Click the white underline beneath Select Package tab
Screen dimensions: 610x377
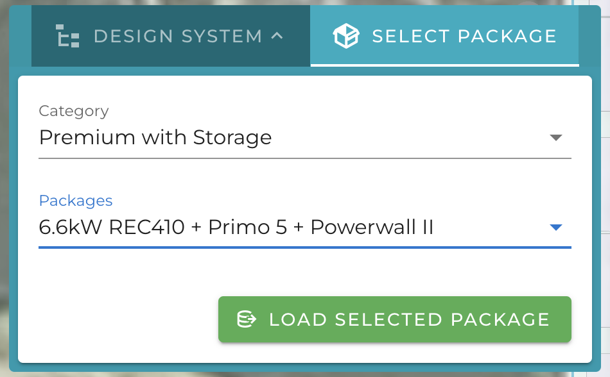444,65
